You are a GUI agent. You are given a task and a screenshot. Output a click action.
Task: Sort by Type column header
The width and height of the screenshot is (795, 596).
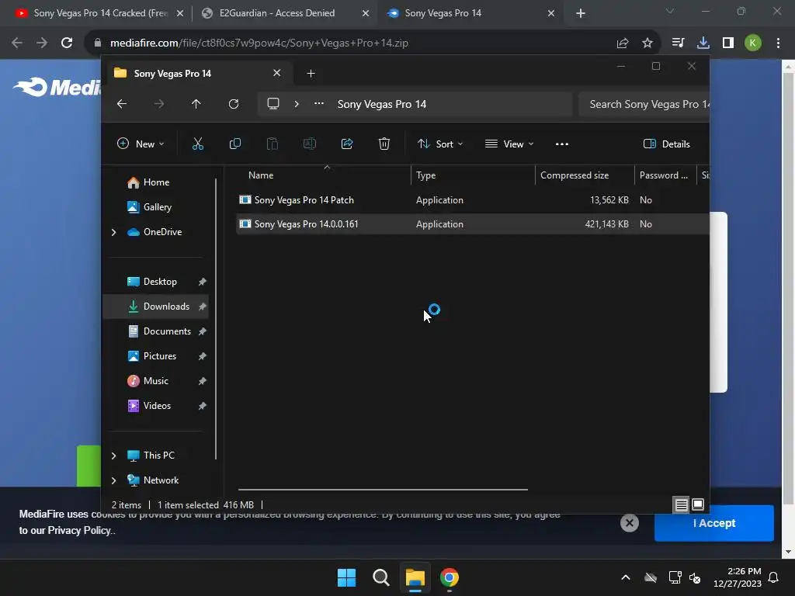click(x=473, y=175)
